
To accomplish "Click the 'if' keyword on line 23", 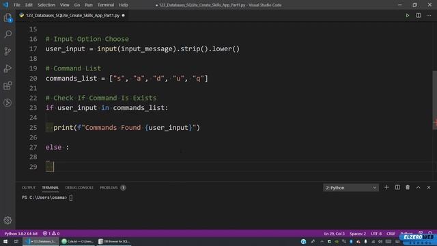I will tap(49, 108).
